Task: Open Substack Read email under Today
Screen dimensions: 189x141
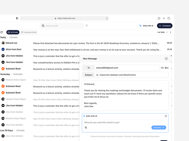Action: pyautogui.click(x=40, y=69)
